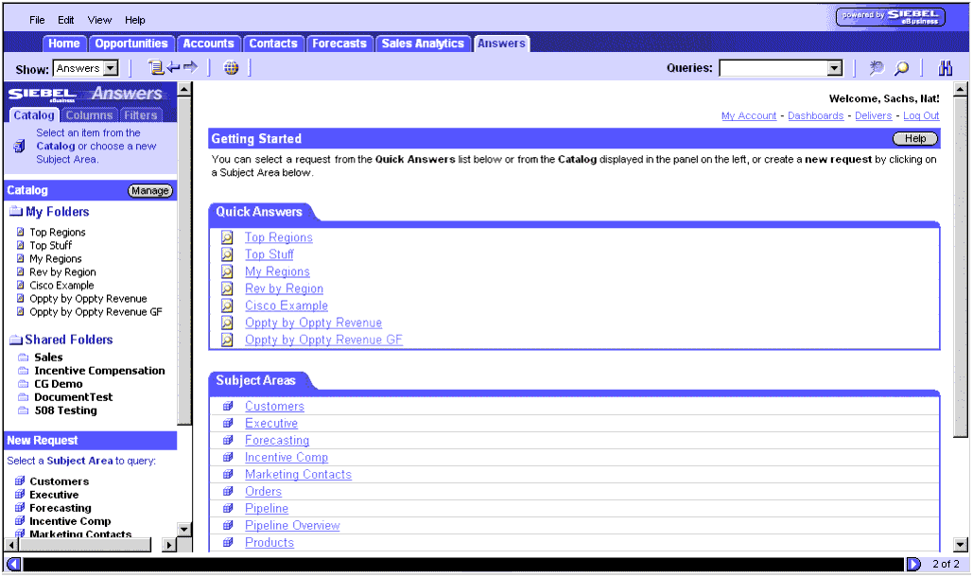Viewport: 973px width, 577px height.
Task: Switch to the Opportunities tab
Action: coord(131,44)
